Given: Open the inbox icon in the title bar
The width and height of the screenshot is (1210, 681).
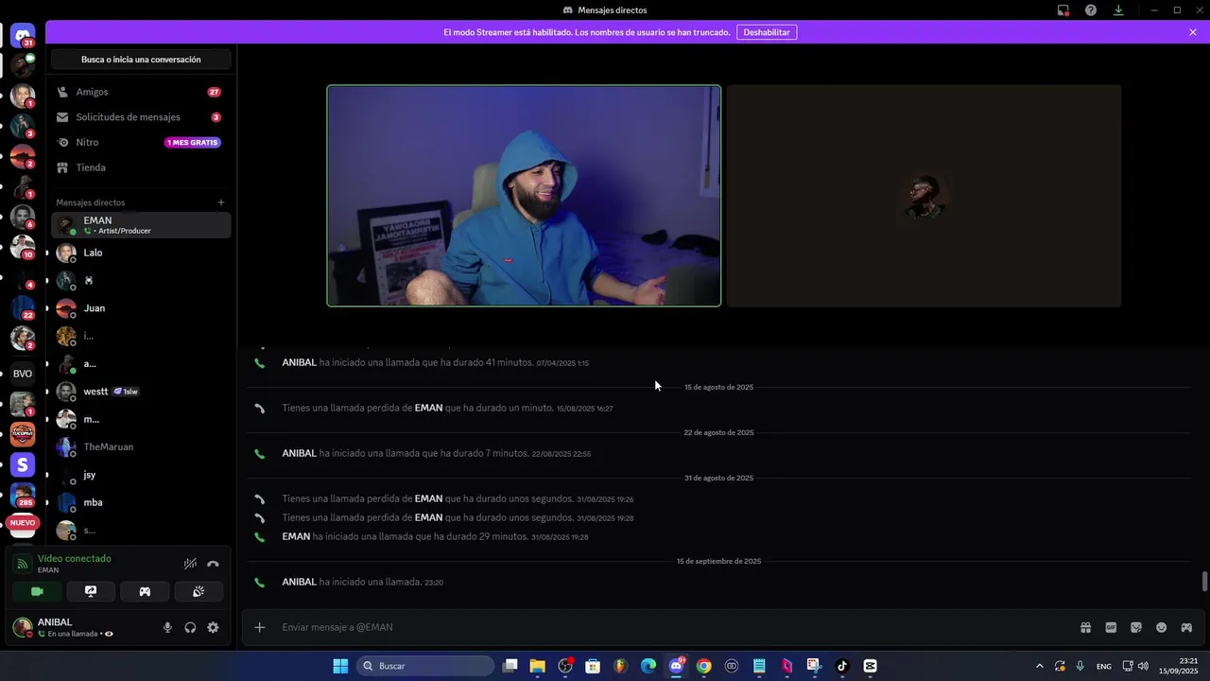Looking at the screenshot, I should click(1063, 10).
